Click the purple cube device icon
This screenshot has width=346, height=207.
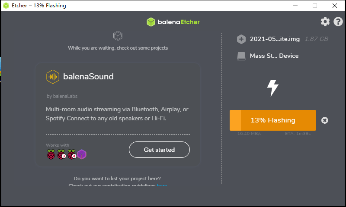[82, 154]
